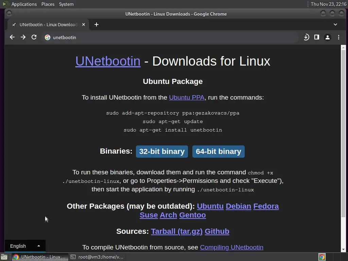The image size is (348, 261).
Task: Download the 64-bit binary
Action: [x=219, y=151]
